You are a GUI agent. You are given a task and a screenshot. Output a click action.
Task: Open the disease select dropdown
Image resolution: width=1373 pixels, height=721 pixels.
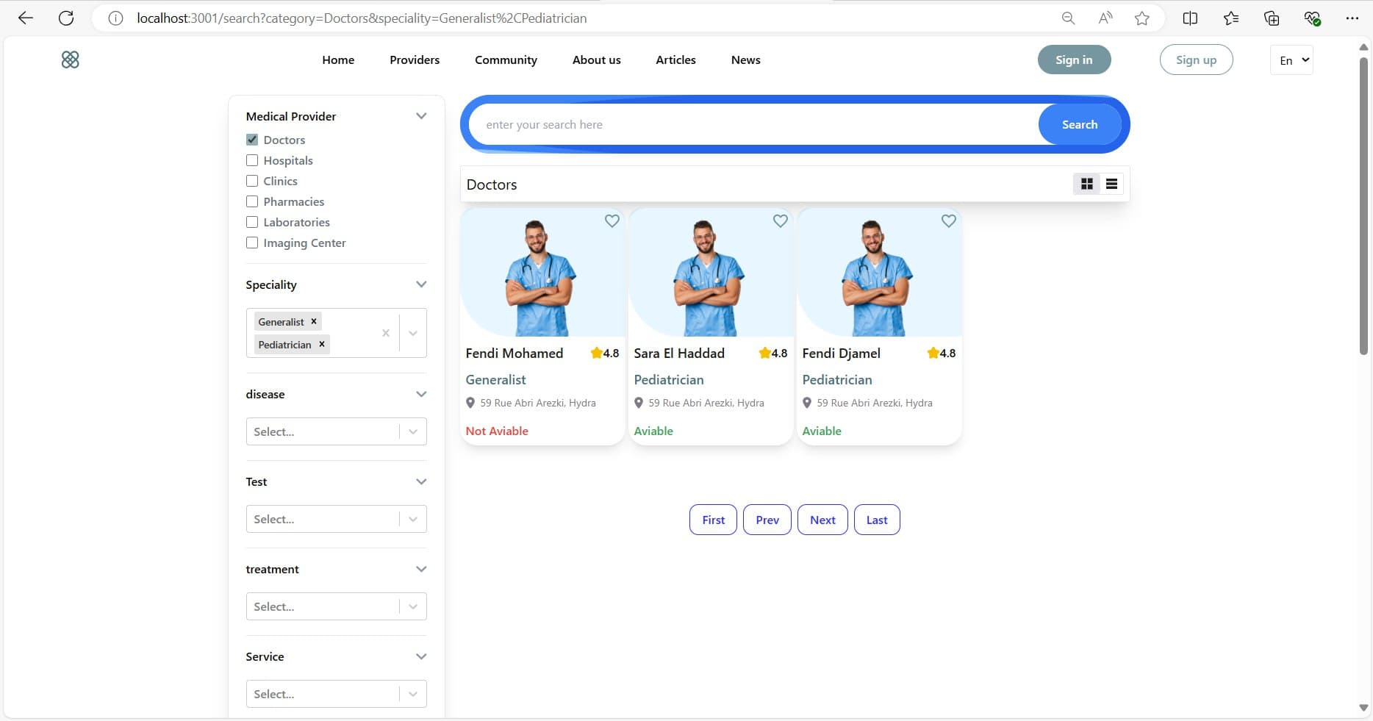pyautogui.click(x=336, y=431)
